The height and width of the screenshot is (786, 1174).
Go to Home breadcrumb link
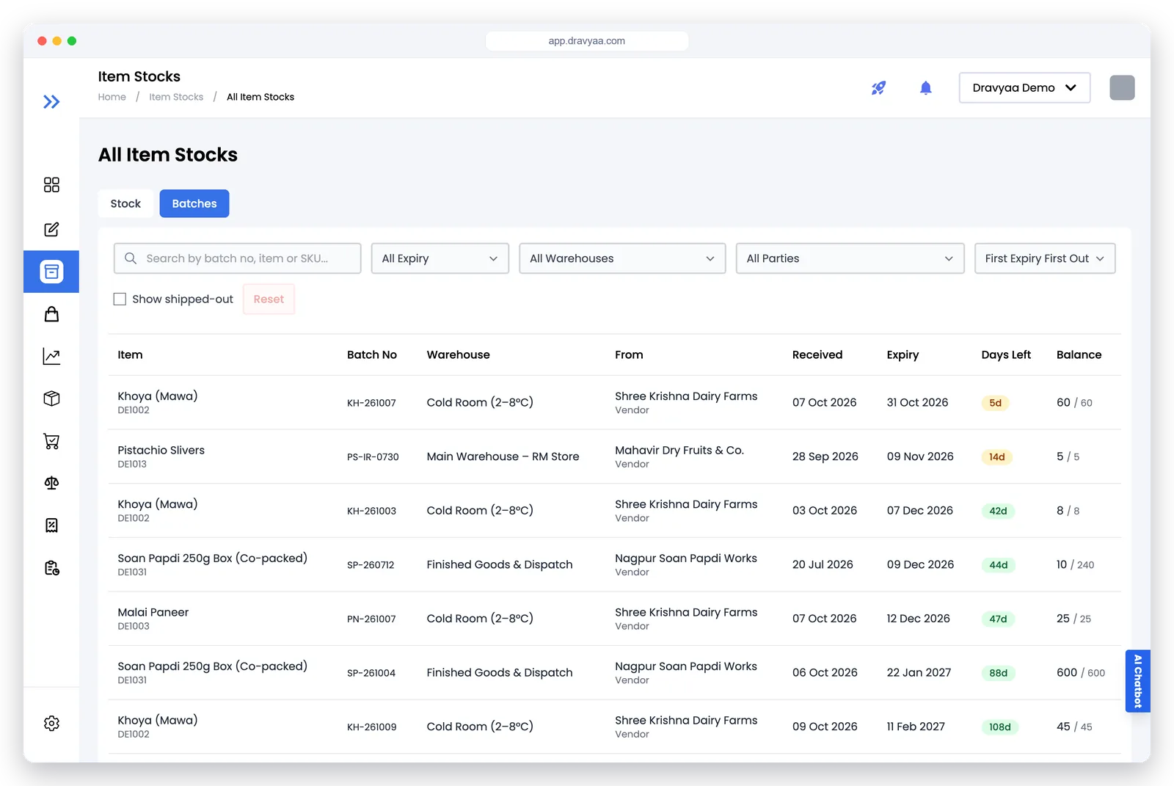pos(112,97)
